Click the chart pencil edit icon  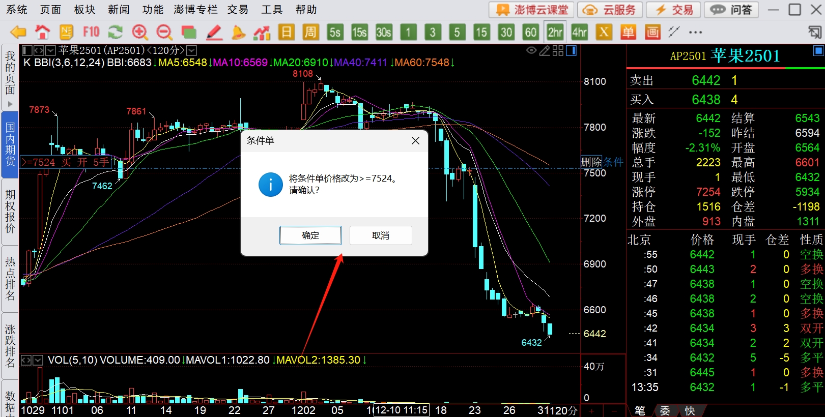click(x=545, y=50)
